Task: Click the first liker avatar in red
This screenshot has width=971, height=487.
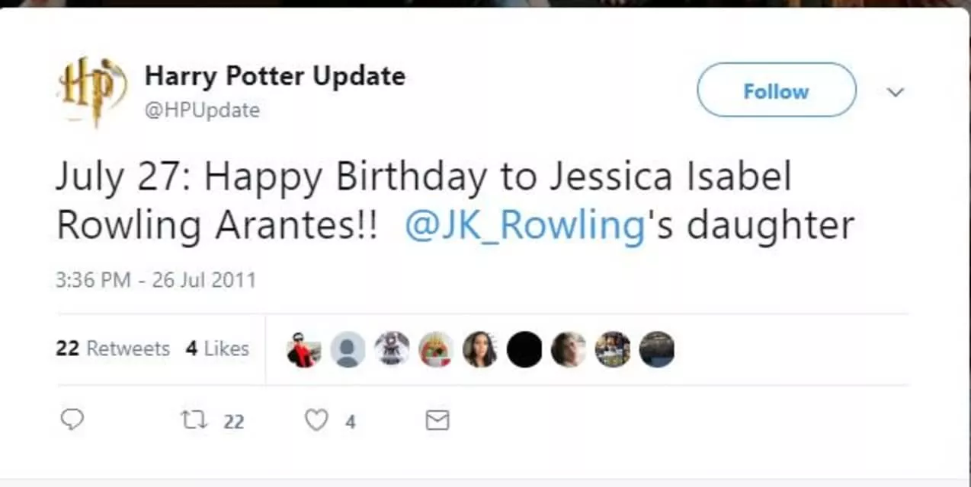Action: [x=303, y=350]
